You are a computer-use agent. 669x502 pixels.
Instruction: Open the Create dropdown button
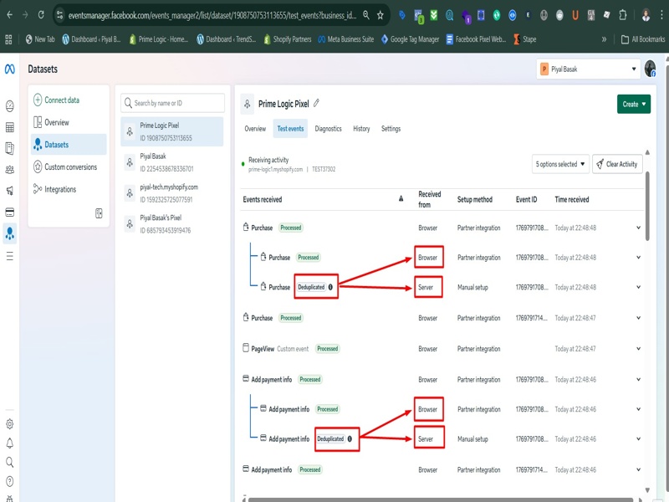tap(634, 104)
